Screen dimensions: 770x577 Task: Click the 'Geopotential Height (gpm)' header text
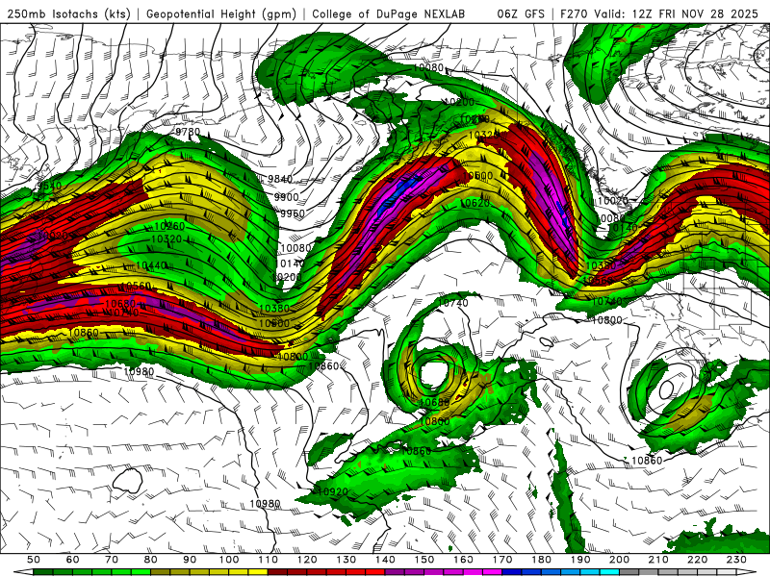(x=221, y=13)
